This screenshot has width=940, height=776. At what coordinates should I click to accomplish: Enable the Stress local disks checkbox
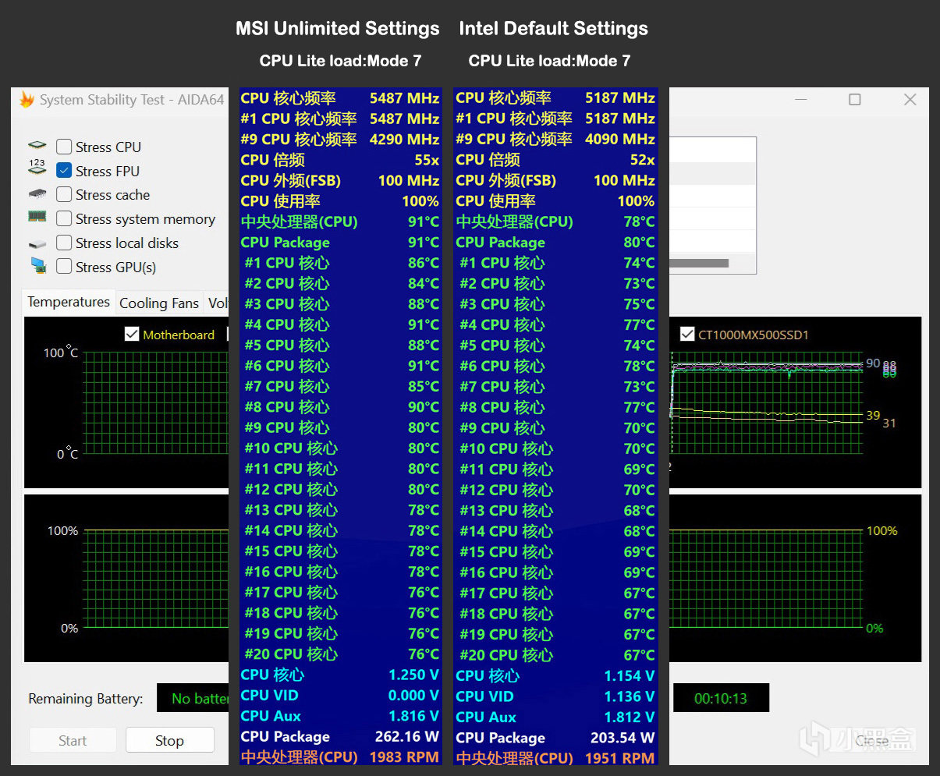64,243
